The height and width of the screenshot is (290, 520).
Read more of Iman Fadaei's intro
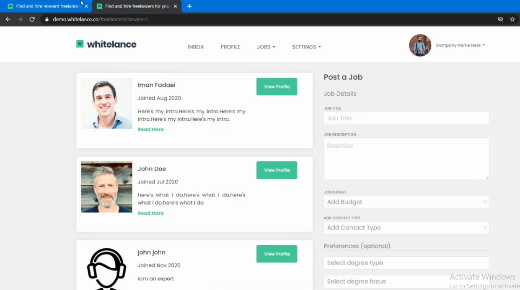[151, 130]
